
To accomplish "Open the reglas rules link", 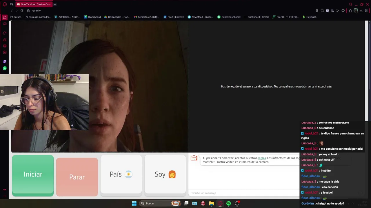I will click(262, 158).
